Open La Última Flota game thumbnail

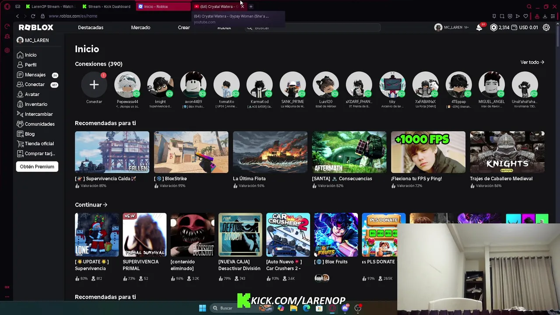pos(270,152)
